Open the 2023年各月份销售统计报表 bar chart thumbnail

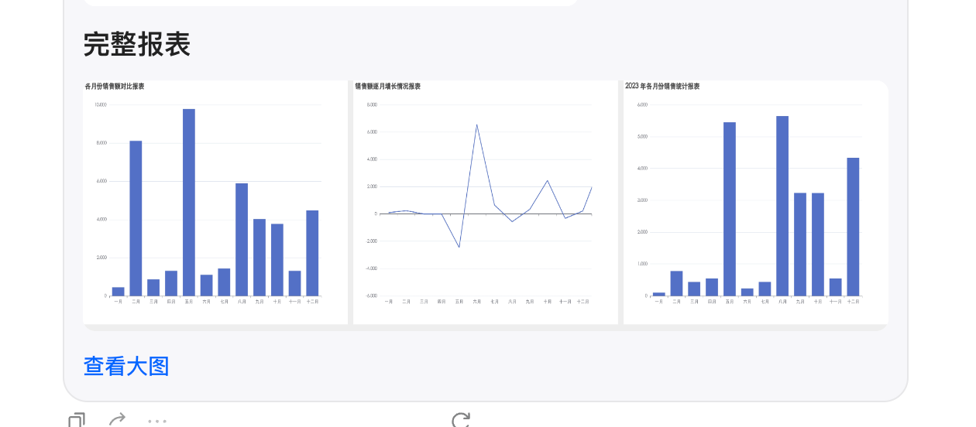(x=756, y=203)
